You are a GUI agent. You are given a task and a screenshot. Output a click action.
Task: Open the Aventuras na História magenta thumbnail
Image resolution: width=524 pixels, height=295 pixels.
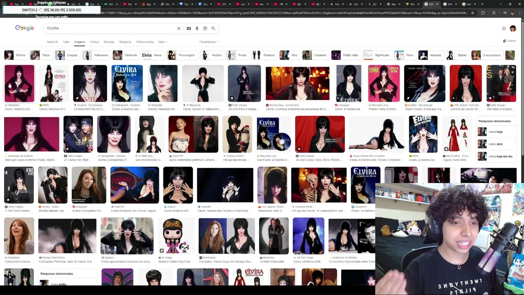click(x=32, y=134)
